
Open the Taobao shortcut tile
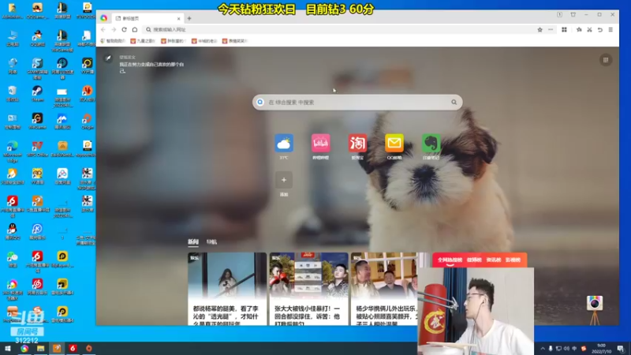(357, 144)
